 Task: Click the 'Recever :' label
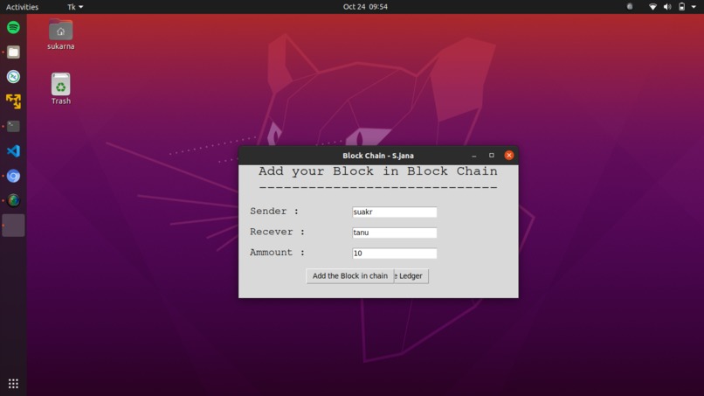point(278,232)
